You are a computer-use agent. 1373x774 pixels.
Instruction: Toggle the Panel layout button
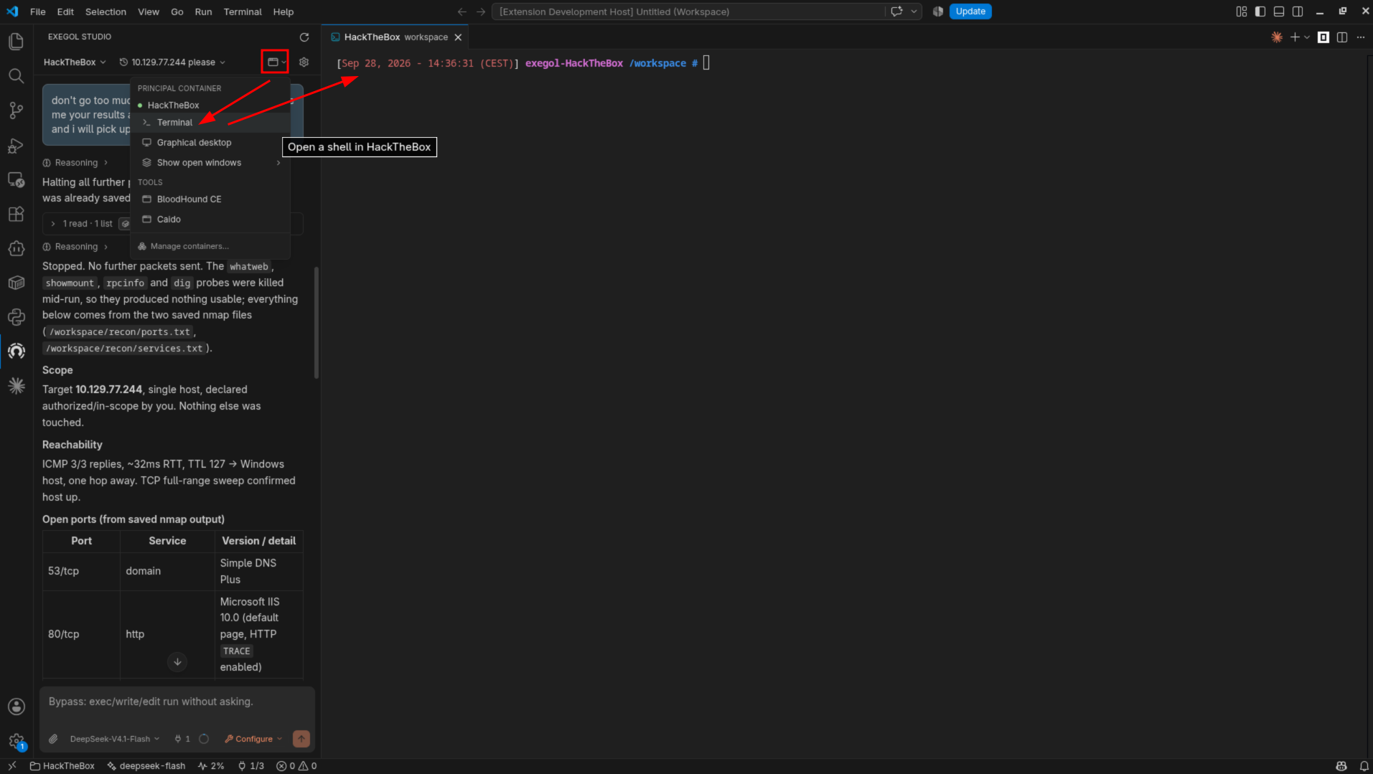click(1279, 11)
